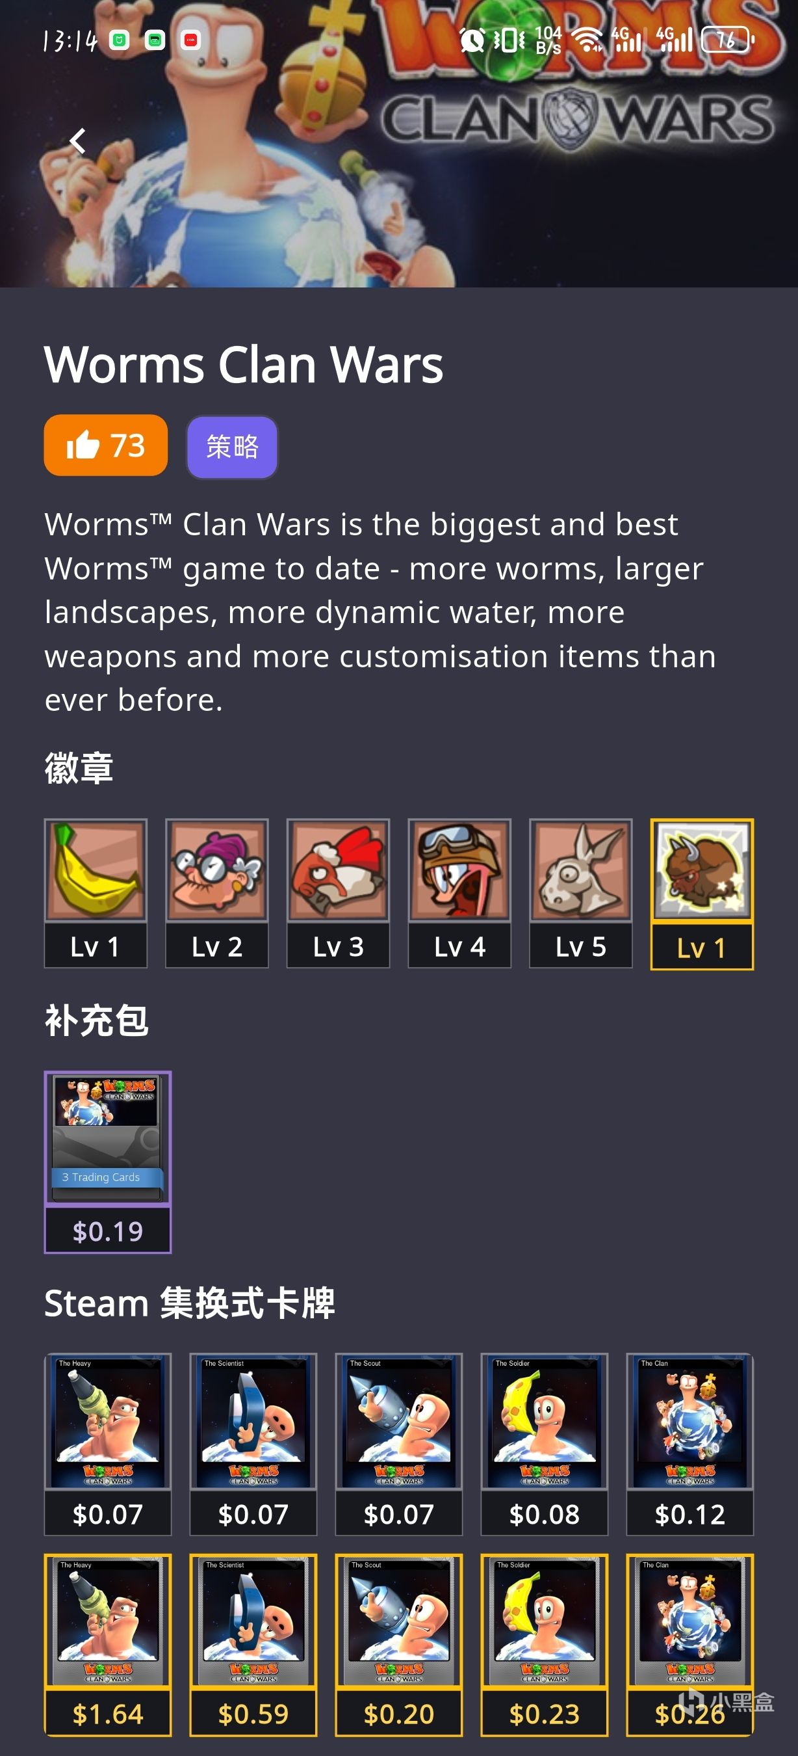The width and height of the screenshot is (798, 1756).
Task: Select the Lv 5 donkey badge
Action: (580, 893)
